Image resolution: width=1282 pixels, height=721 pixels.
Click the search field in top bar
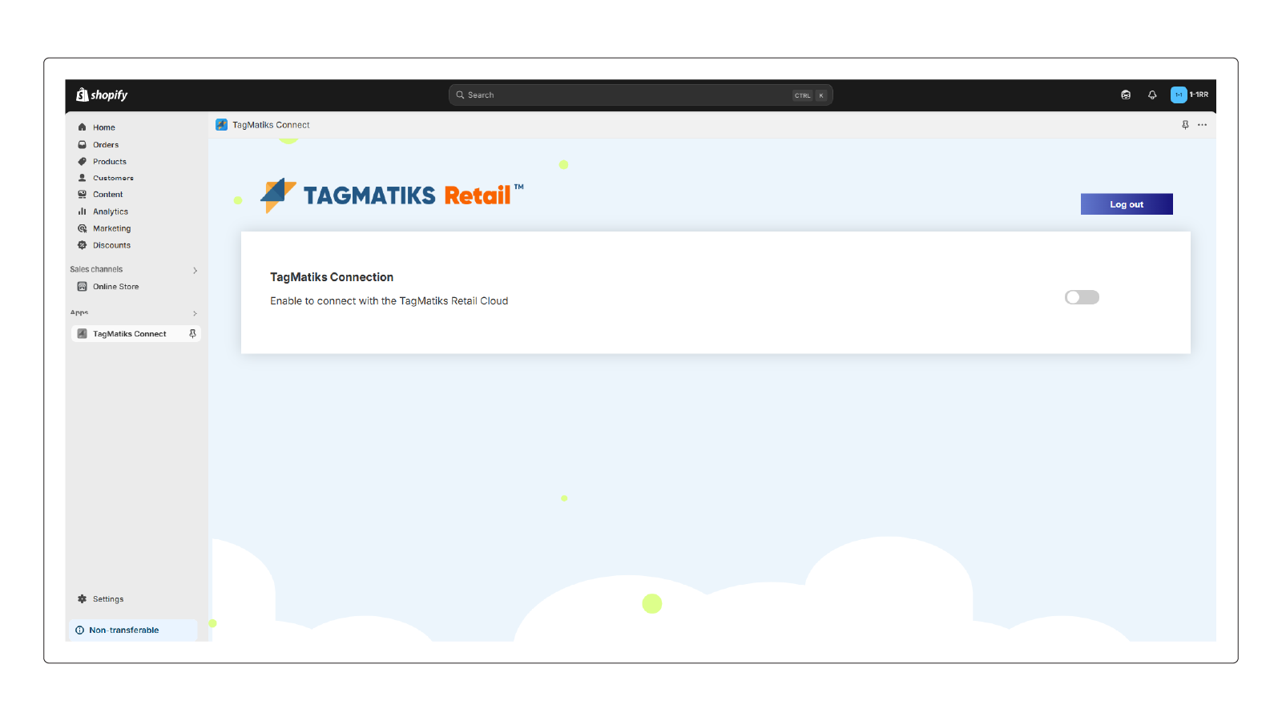[640, 95]
